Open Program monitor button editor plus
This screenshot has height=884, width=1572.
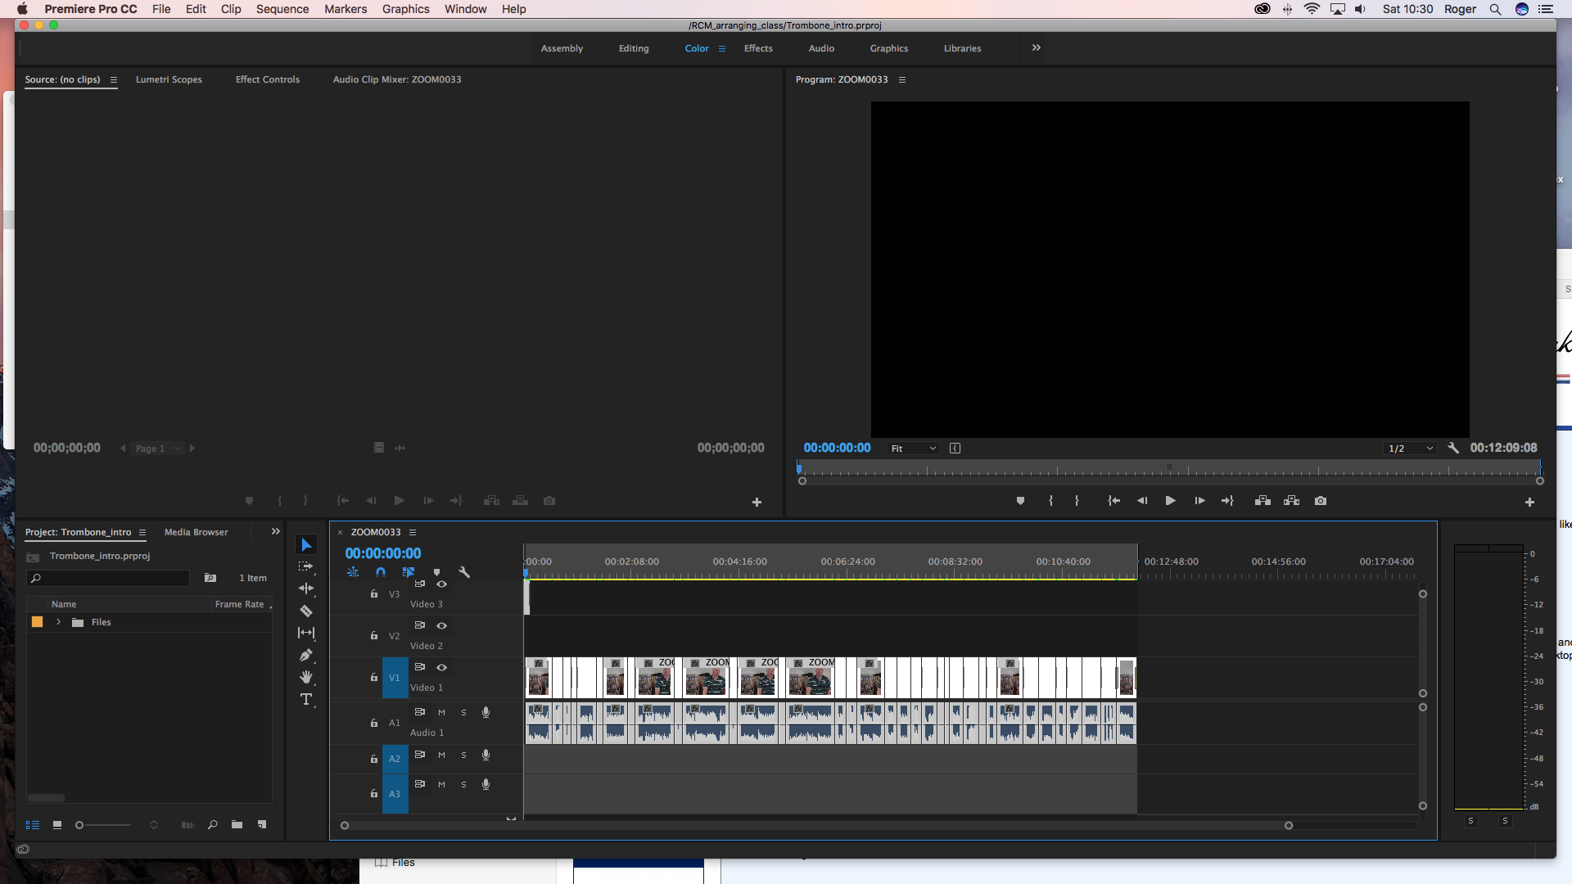tap(1529, 503)
